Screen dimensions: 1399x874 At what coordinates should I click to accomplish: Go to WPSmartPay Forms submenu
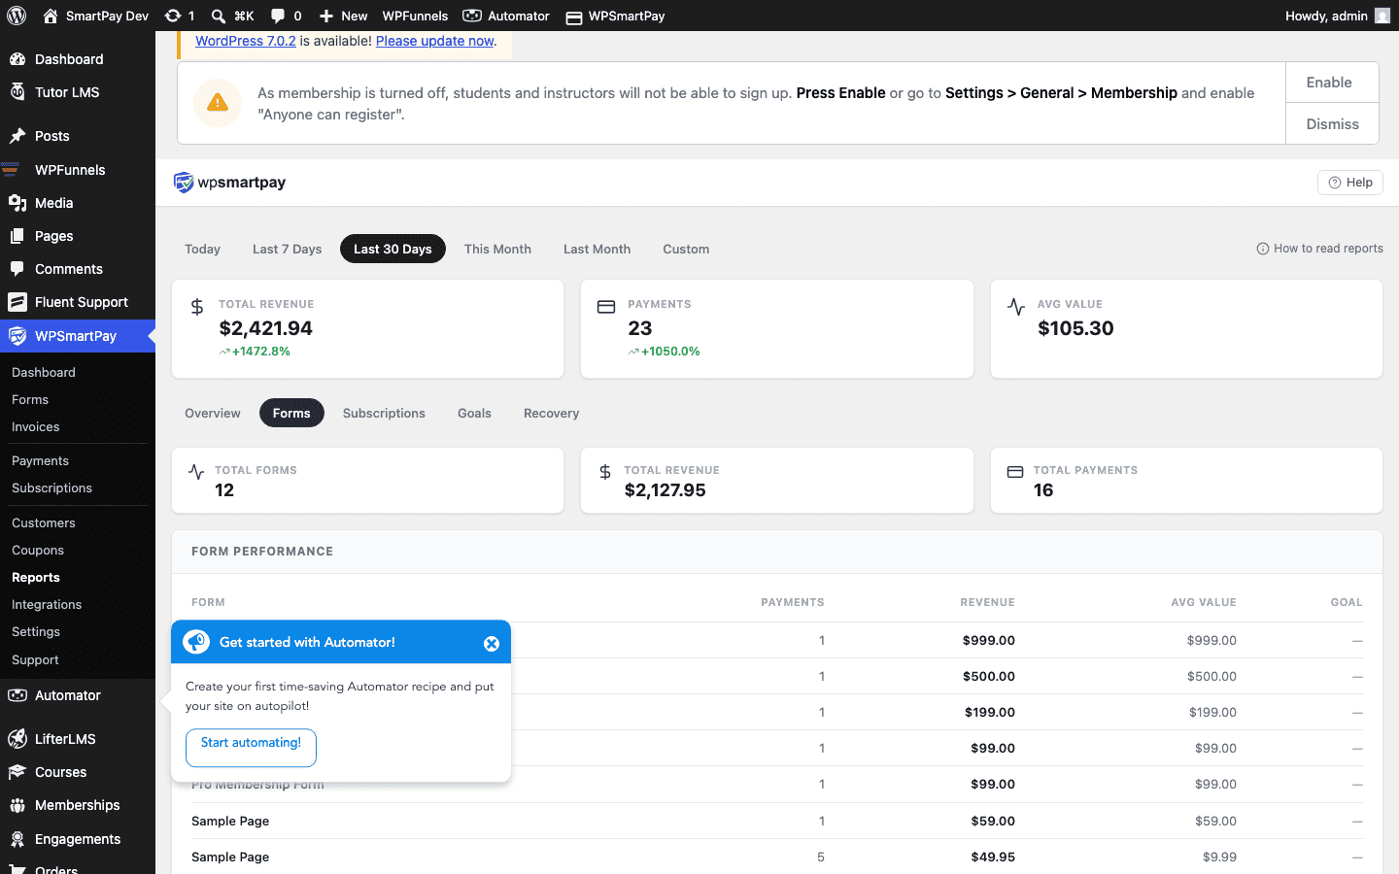[30, 399]
